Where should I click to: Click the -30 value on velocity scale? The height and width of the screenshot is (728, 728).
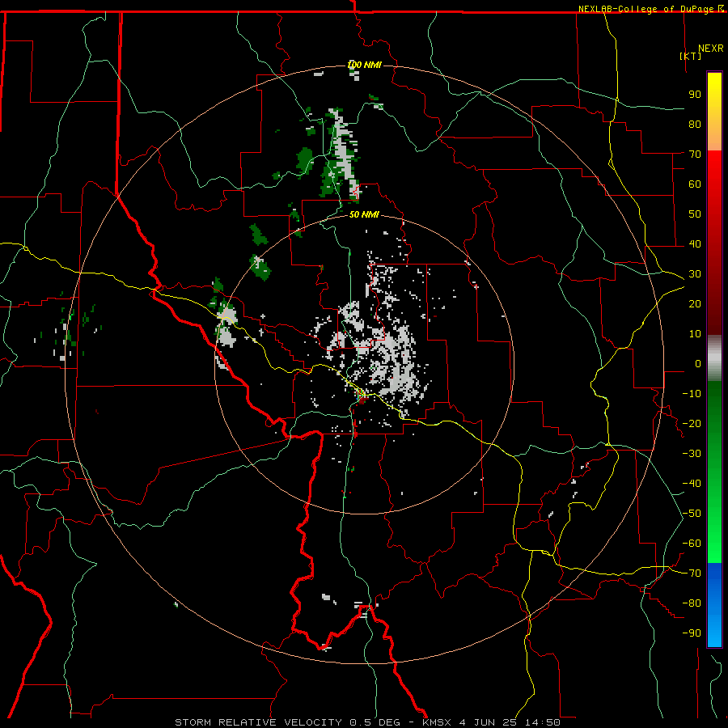point(692,454)
